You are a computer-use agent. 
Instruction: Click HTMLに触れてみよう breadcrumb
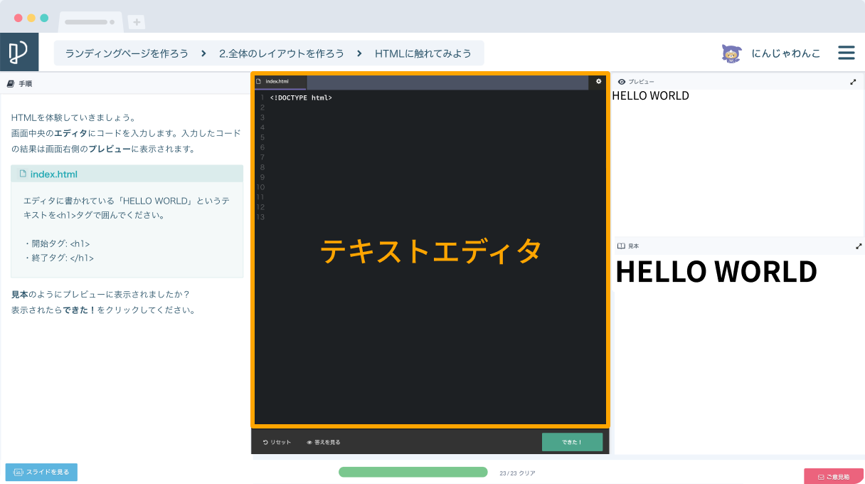coord(423,53)
